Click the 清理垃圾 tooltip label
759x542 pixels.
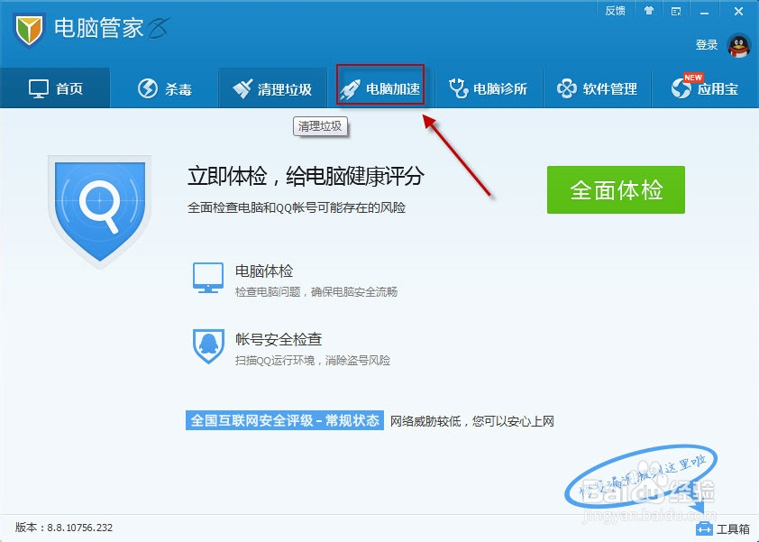(320, 127)
